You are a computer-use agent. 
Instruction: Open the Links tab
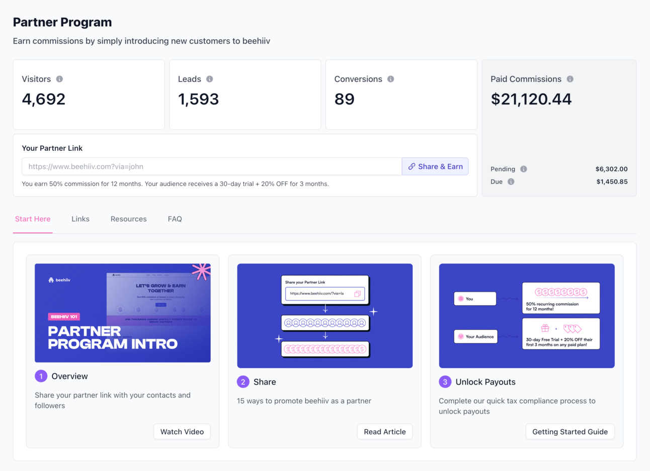click(80, 219)
